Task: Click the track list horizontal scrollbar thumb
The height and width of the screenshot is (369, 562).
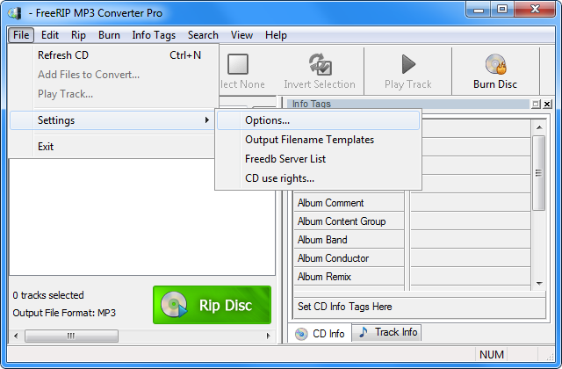Action: coord(71,336)
